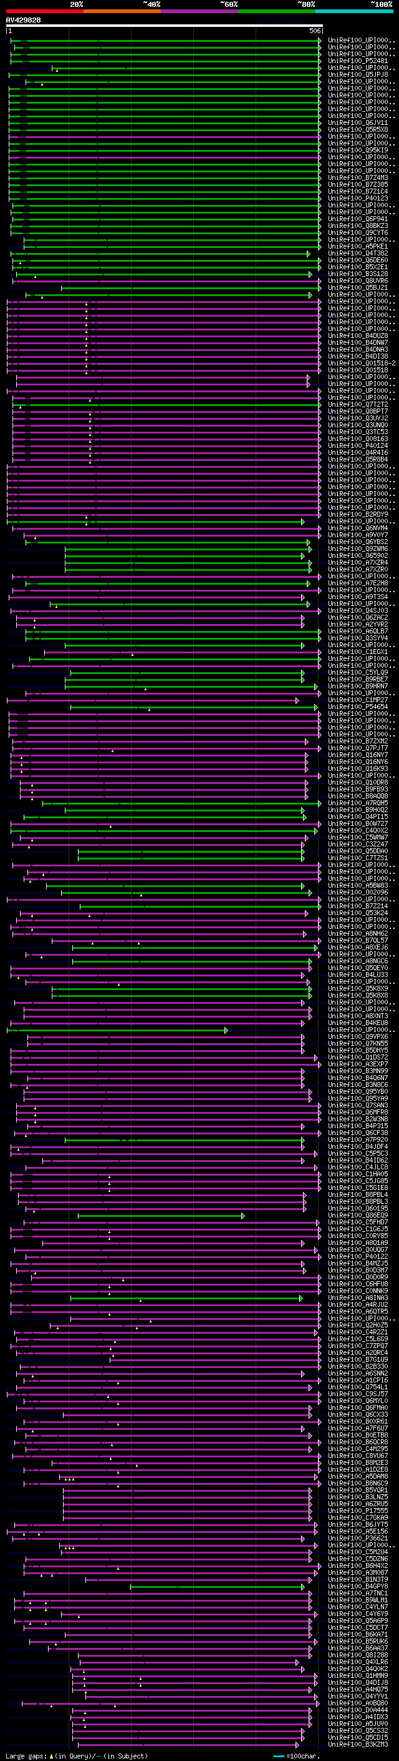Open hit UniRef100_A0BQ80
Screen dimensions: 399x1761
pos(358,1702)
